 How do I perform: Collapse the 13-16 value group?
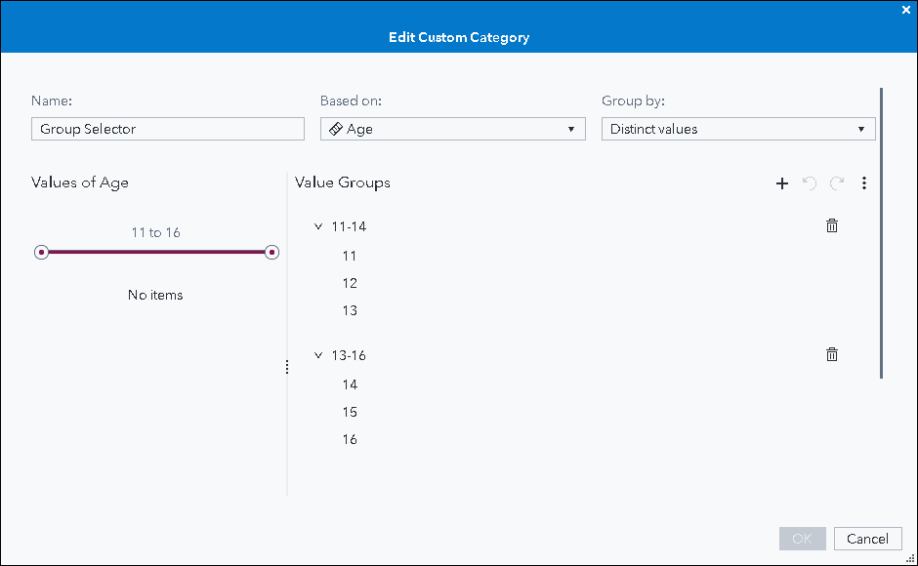(318, 355)
